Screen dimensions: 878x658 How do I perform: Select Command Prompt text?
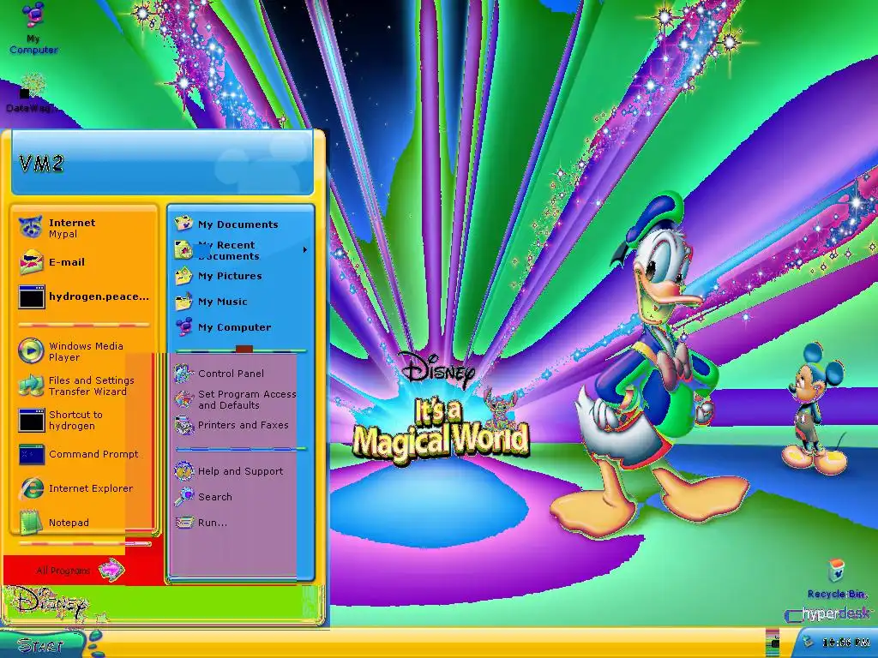(93, 454)
